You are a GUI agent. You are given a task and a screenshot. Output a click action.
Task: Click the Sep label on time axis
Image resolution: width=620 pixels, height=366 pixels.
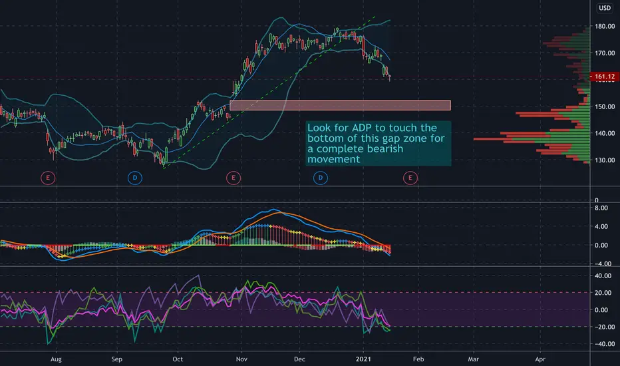[116, 359]
